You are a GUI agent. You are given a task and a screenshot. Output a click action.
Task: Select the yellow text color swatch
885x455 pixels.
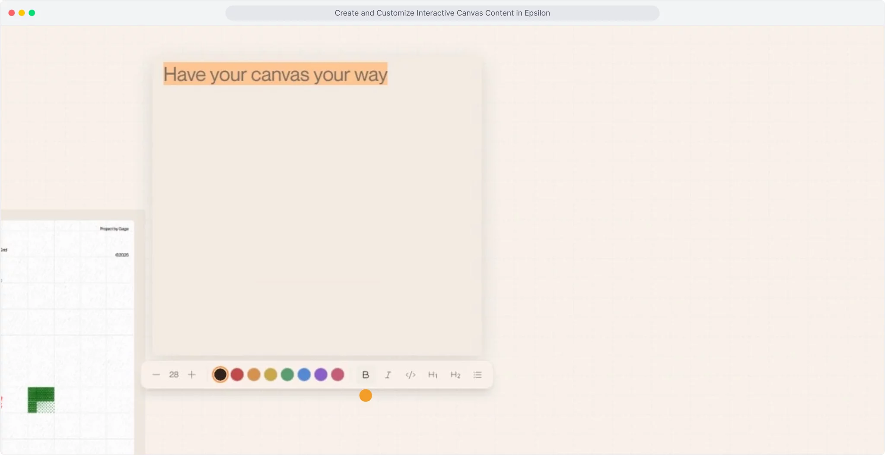tap(271, 375)
